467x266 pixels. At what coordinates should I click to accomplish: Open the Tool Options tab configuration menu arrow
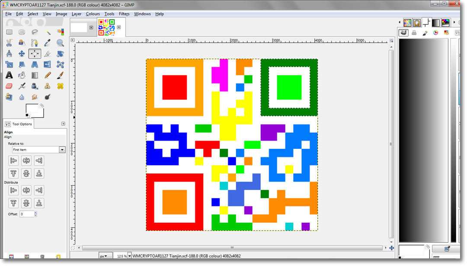click(x=63, y=124)
